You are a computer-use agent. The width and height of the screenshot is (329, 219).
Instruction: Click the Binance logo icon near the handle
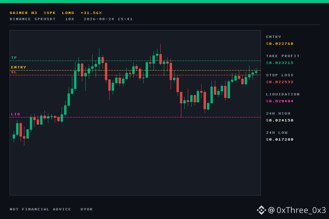261,210
